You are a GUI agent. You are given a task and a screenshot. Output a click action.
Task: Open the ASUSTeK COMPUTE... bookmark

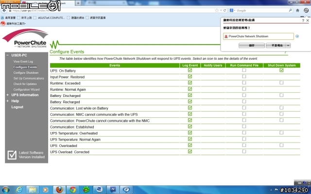point(49,18)
